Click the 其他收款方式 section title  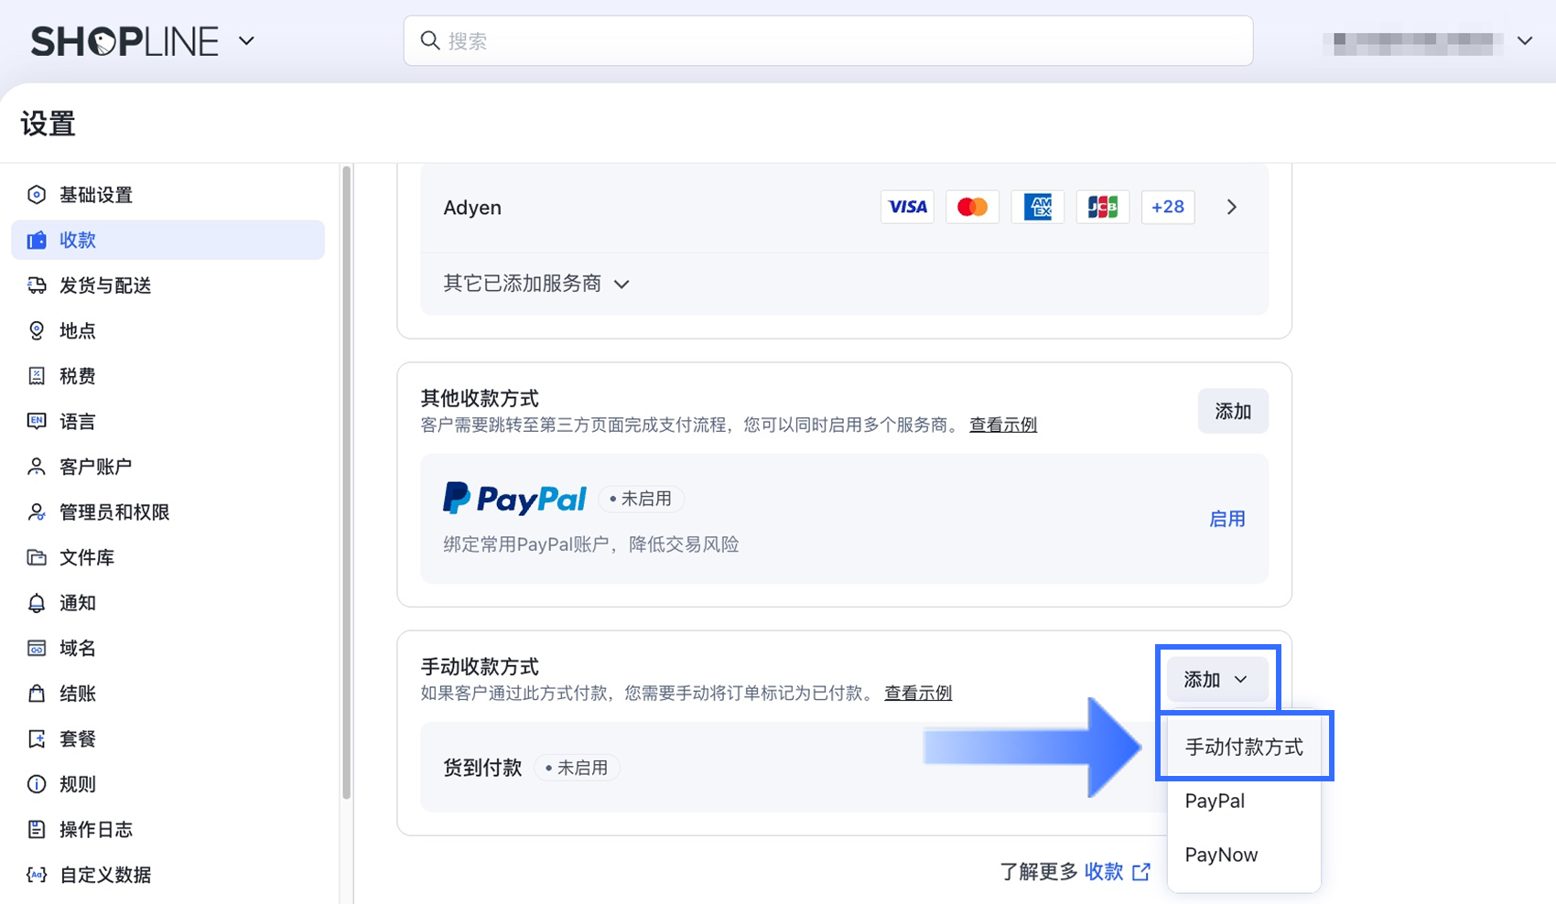480,398
